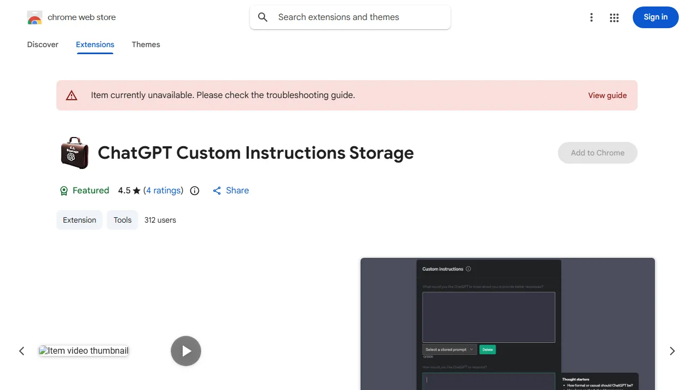The width and height of the screenshot is (694, 390).
Task: Click the Sign in button
Action: 656,17
